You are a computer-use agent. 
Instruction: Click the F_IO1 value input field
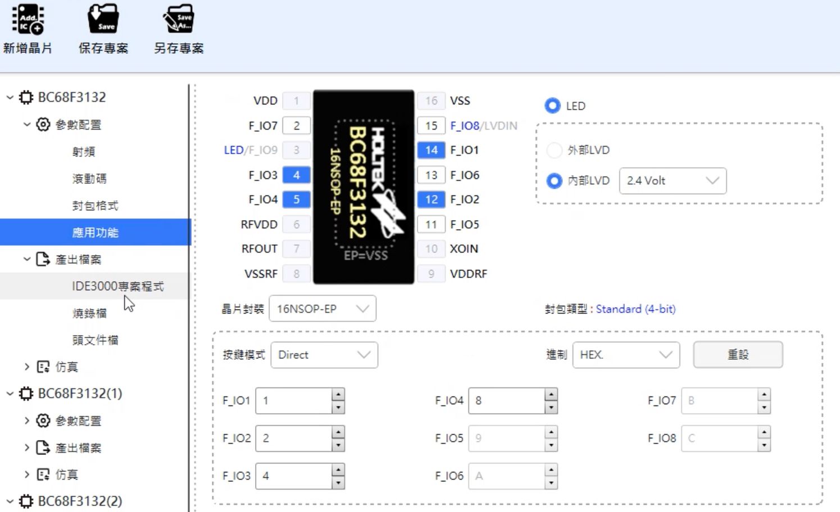tap(294, 401)
